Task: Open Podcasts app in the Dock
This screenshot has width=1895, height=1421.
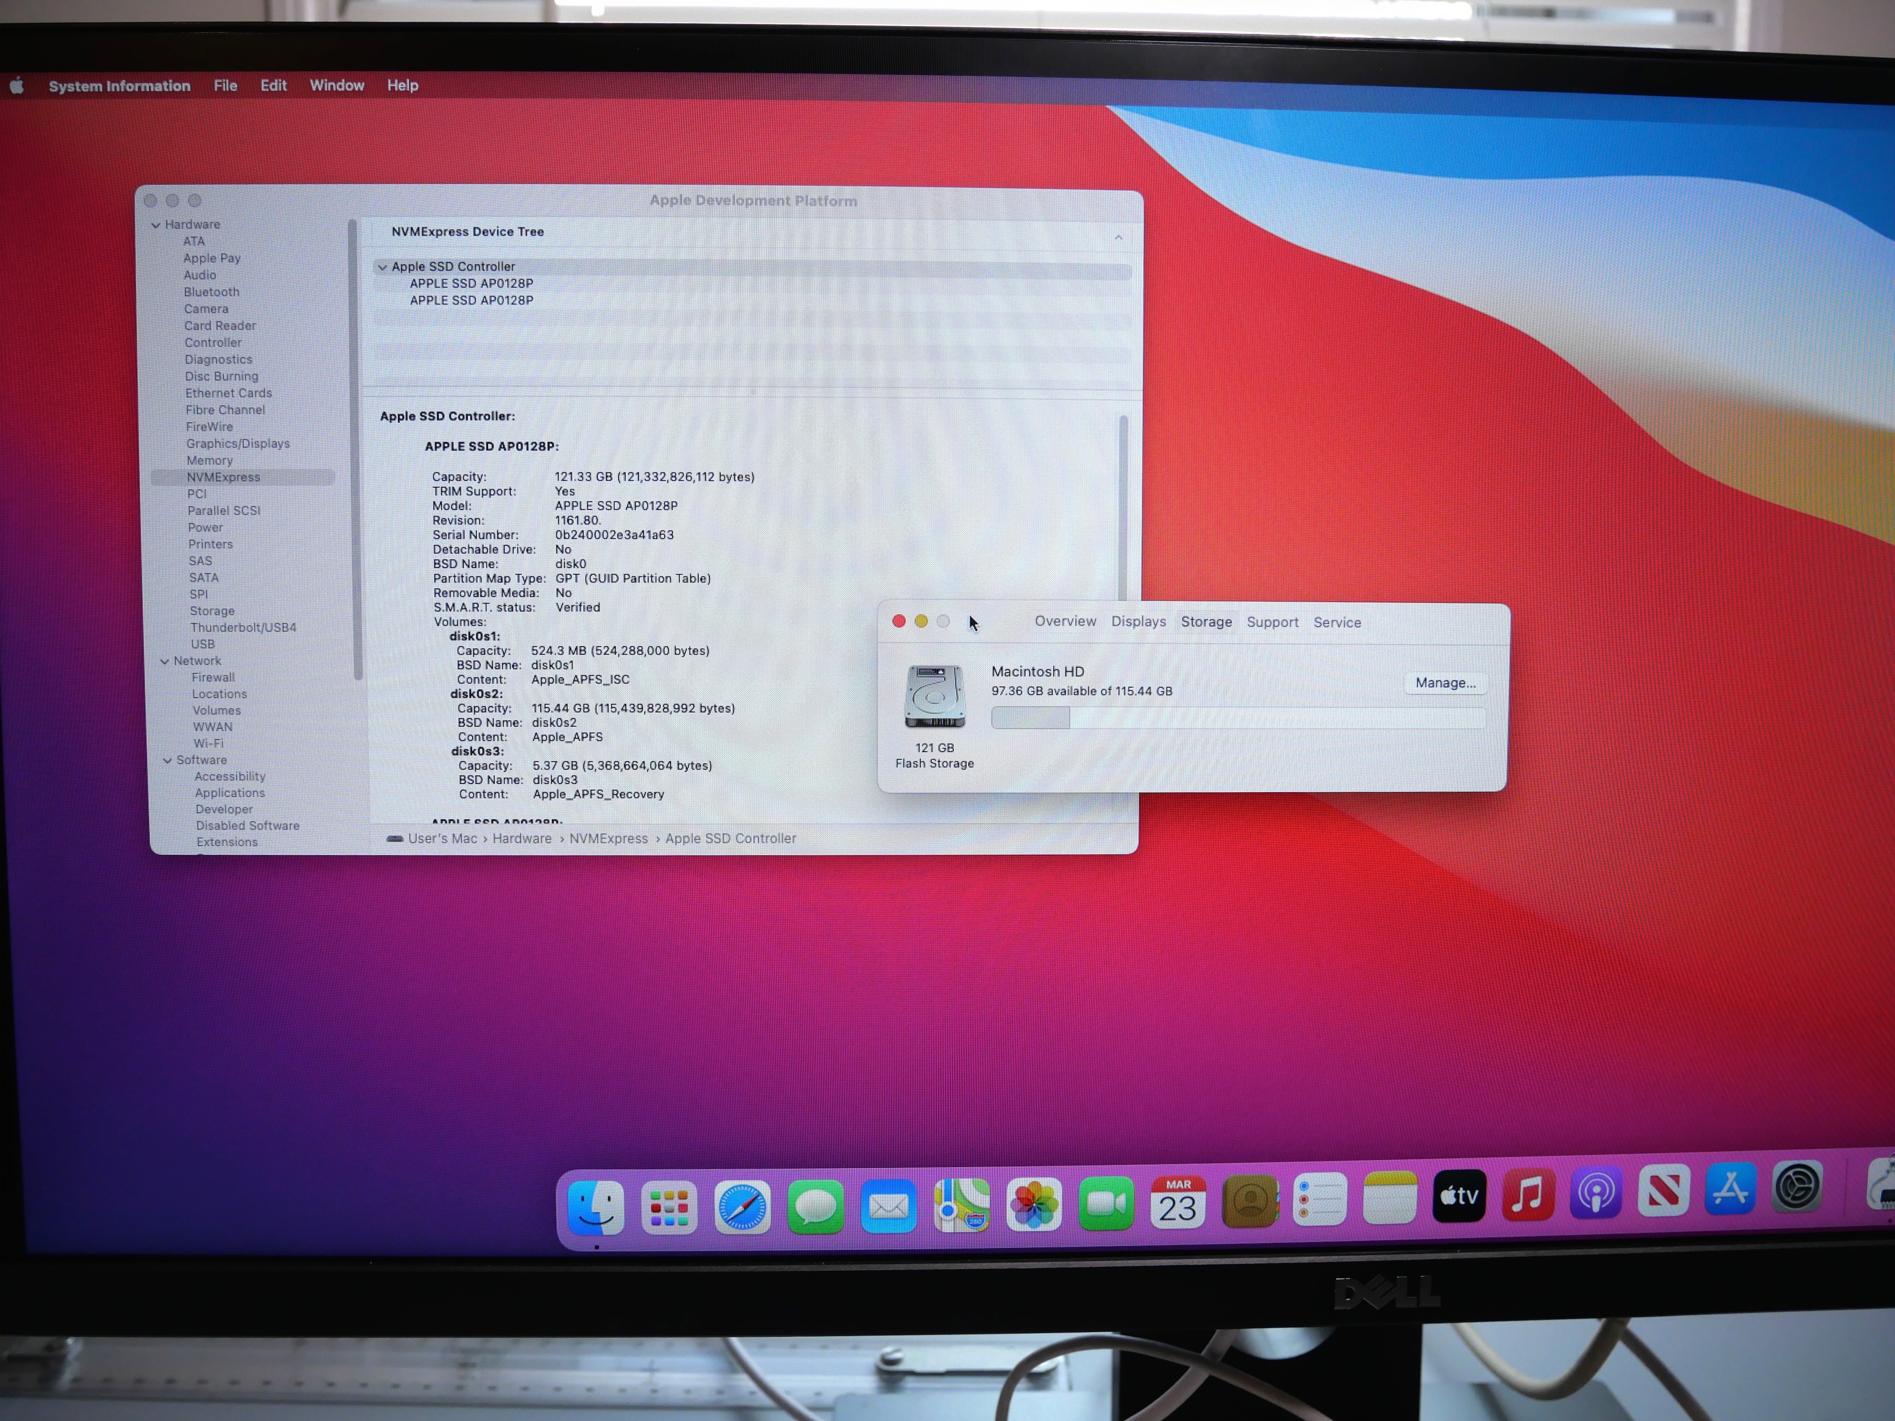Action: click(1596, 1191)
